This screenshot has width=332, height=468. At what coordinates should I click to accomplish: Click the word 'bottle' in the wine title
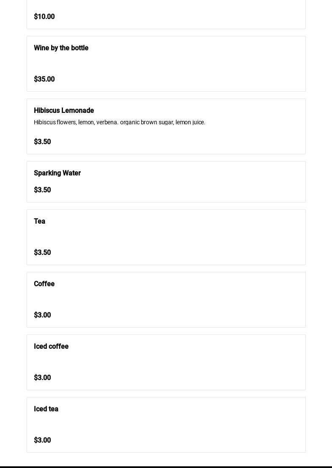coord(80,48)
